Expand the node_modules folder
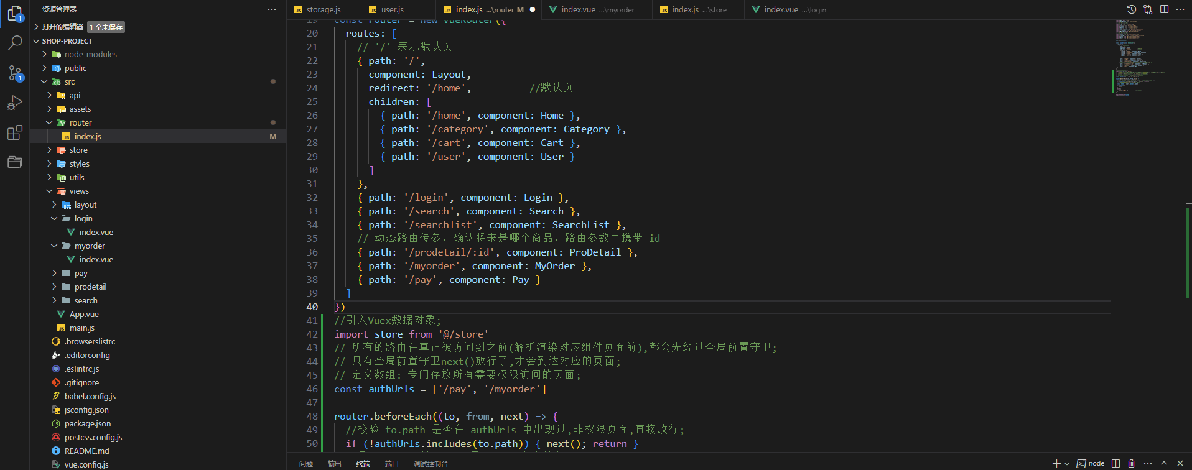 pyautogui.click(x=44, y=54)
